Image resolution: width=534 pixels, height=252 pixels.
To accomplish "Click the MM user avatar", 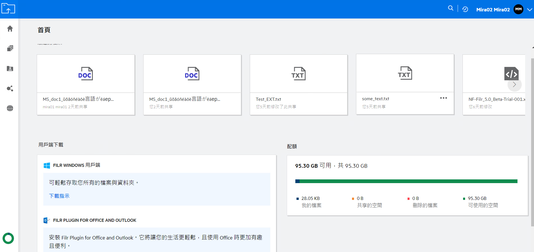I will [518, 9].
